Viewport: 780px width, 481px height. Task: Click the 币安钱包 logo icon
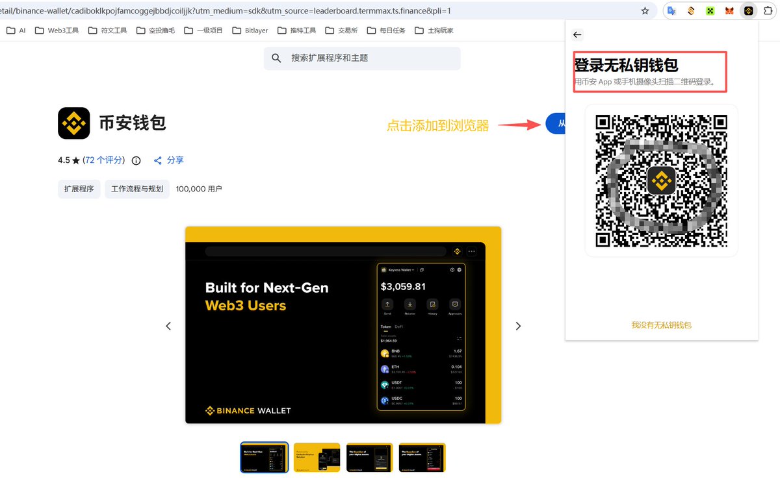tap(73, 123)
